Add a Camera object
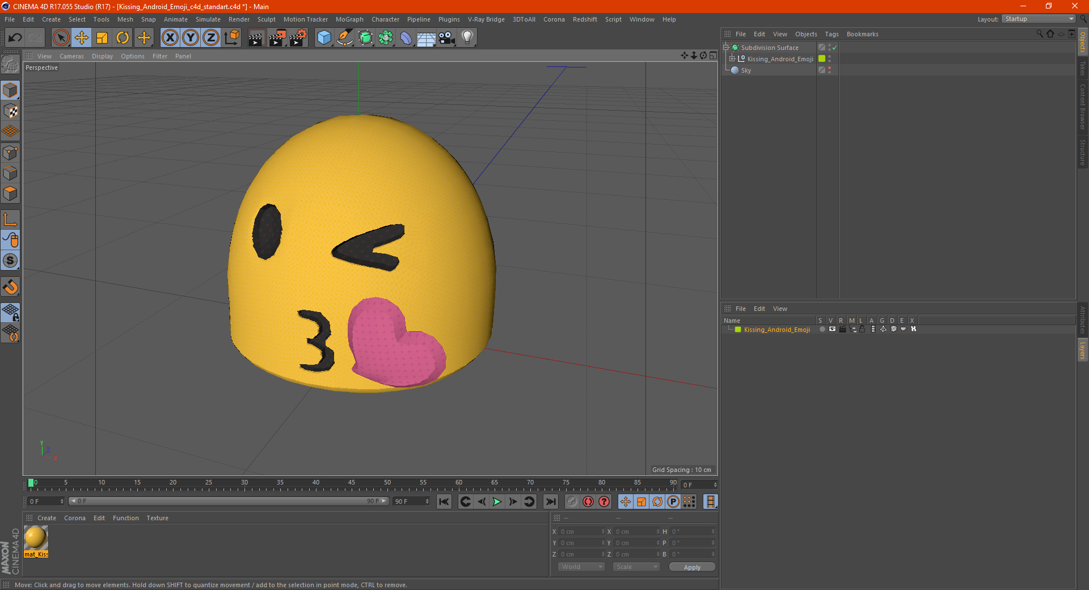Screen dimensions: 1089x590 (447, 37)
